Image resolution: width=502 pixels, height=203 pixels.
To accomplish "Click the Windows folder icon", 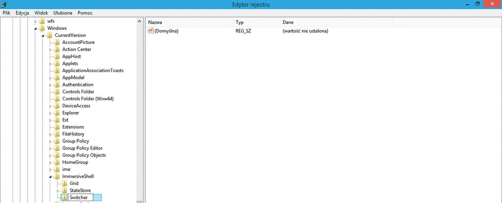I will pyautogui.click(x=42, y=28).
